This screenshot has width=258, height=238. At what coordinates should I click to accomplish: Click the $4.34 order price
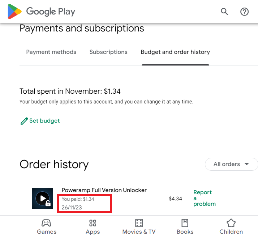175,199
